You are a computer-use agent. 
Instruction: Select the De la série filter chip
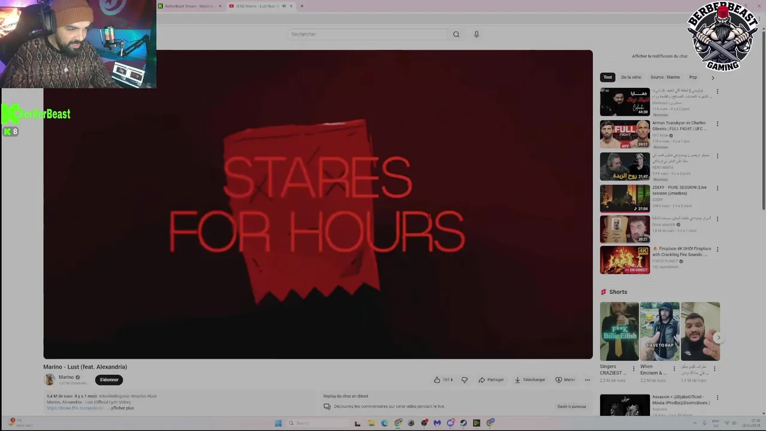[x=631, y=77]
